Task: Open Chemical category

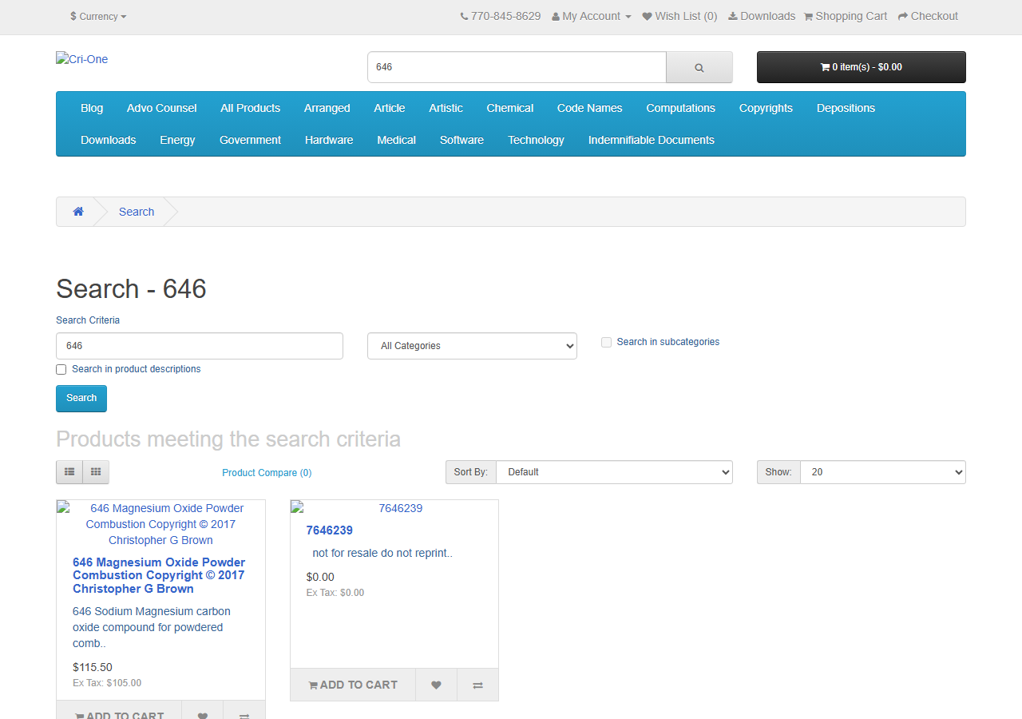Action: point(510,108)
